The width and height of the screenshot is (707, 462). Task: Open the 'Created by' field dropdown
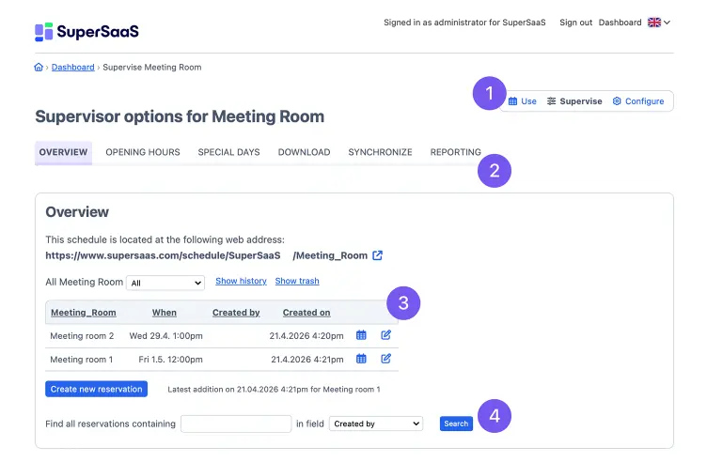(376, 423)
